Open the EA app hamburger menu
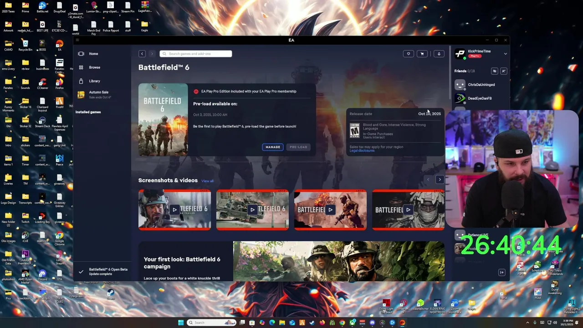This screenshot has width=583, height=328. point(77,40)
